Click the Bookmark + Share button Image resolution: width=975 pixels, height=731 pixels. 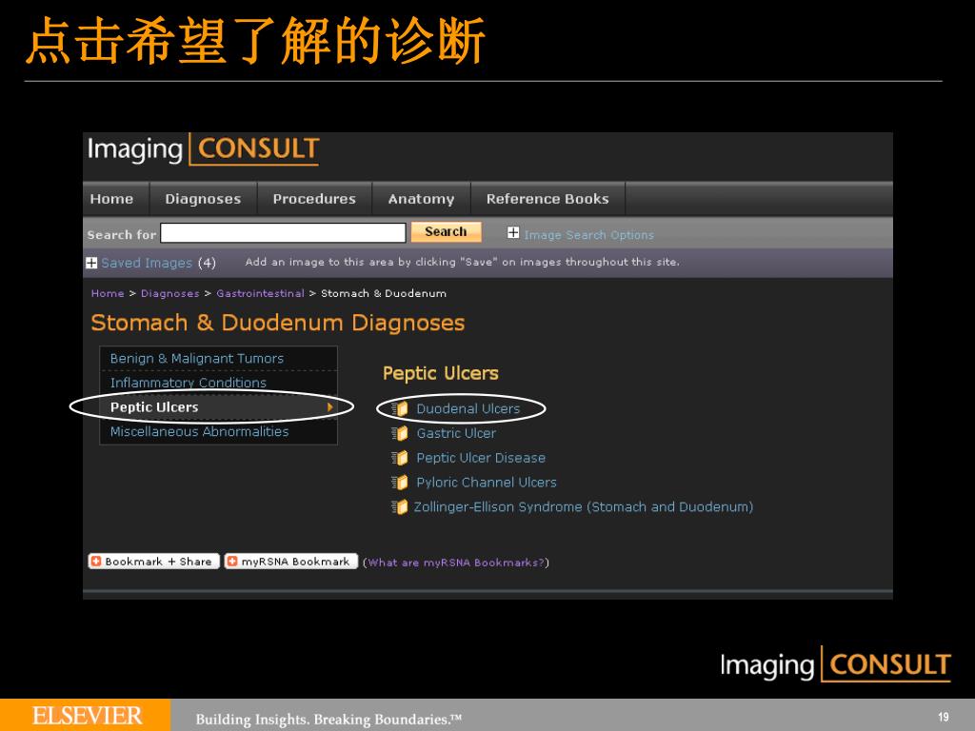[153, 562]
